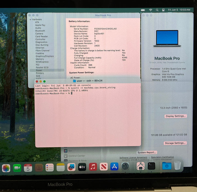Click the Display Settings button
Image resolution: width=197 pixels, height=192 pixels.
176,116
